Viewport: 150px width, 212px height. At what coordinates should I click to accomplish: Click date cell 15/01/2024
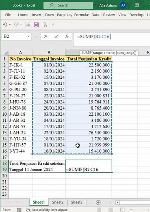pyautogui.click(x=49, y=77)
